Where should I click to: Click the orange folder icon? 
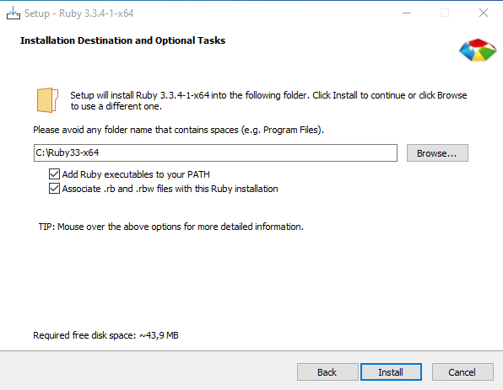click(47, 100)
